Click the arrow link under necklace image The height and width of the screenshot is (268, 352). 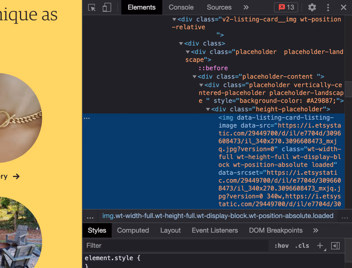tap(16, 177)
